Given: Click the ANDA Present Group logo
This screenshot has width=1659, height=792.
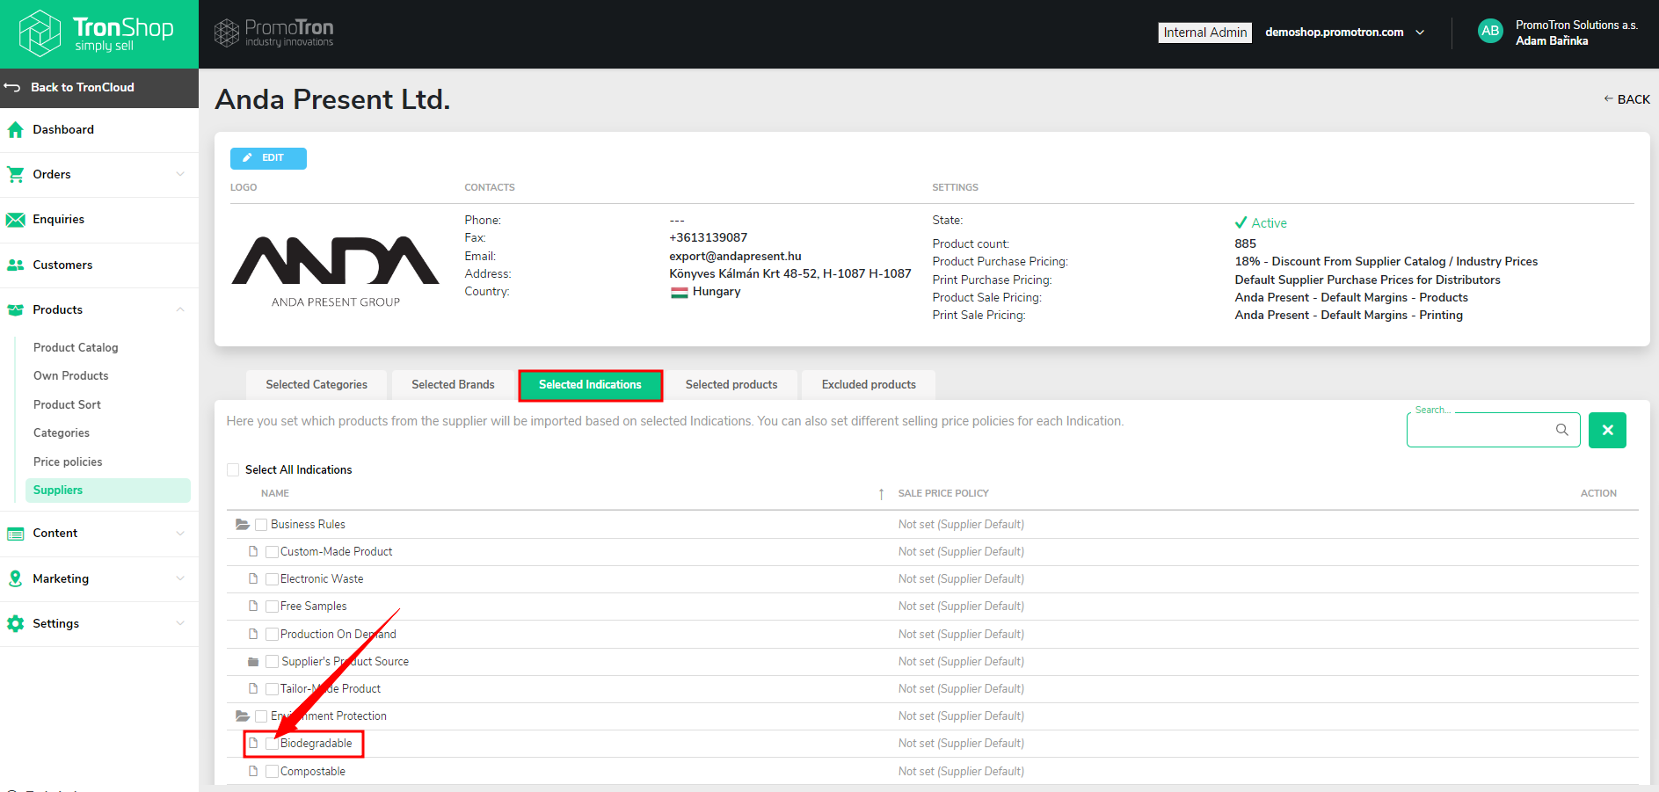Looking at the screenshot, I should [x=335, y=272].
